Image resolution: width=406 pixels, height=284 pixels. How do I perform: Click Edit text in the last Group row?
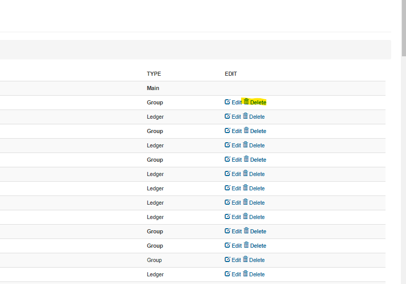coord(236,260)
